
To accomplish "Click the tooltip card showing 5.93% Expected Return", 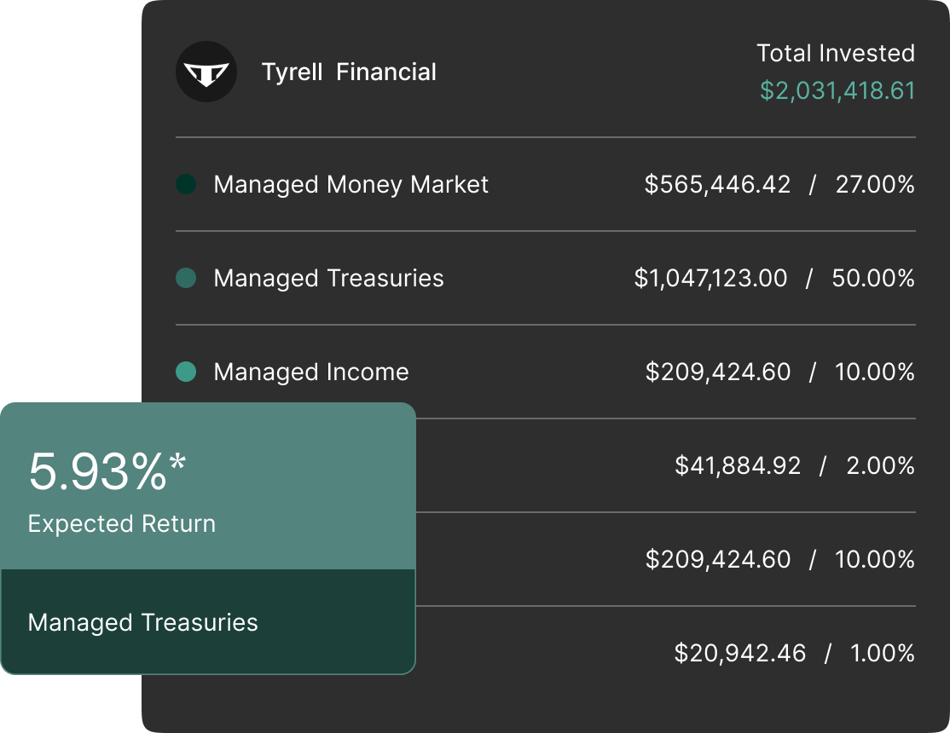I will click(208, 537).
